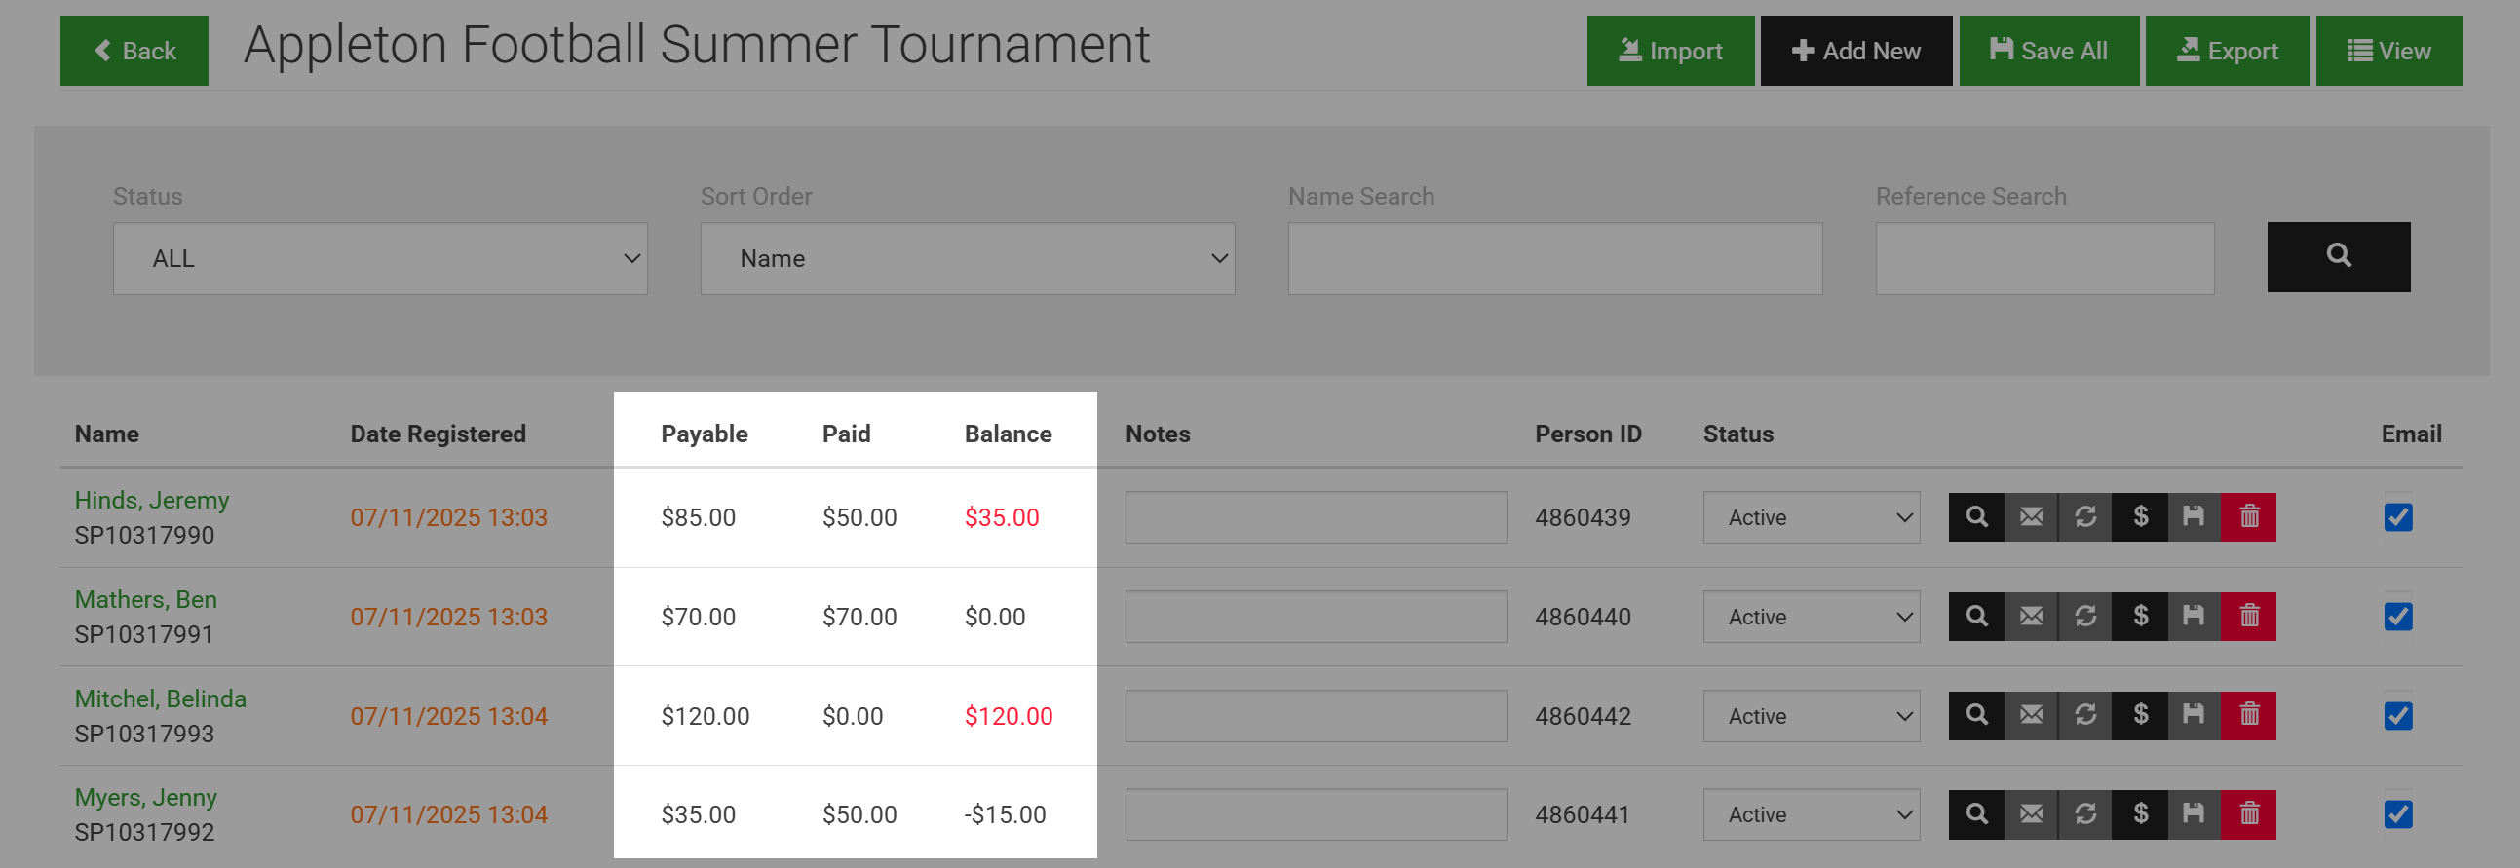
Task: Open dollar payment icon for Mathers, Ben
Action: [2140, 617]
